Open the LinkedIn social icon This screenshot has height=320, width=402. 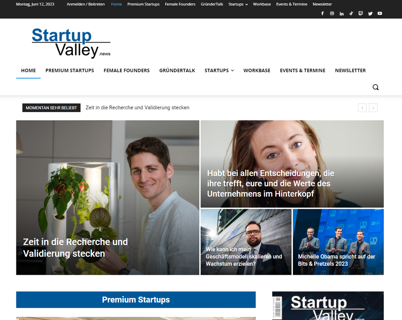click(x=342, y=13)
